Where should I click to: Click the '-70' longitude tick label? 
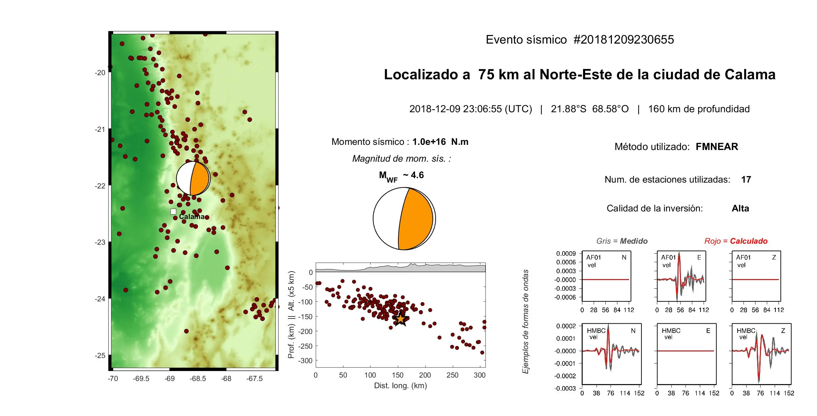point(113,379)
